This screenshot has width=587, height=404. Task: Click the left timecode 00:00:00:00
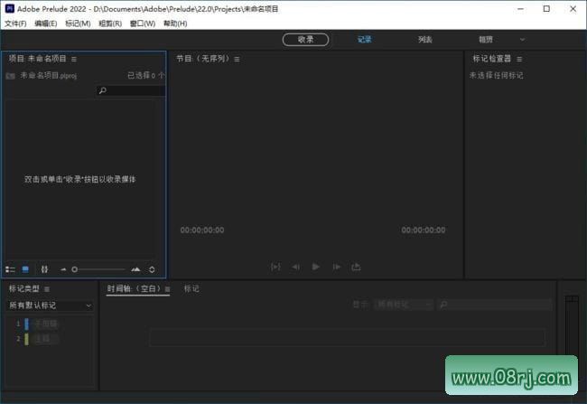click(202, 230)
